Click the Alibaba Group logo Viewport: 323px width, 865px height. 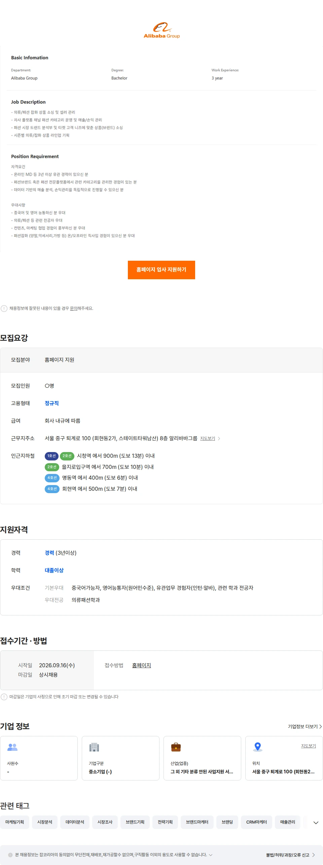[161, 30]
